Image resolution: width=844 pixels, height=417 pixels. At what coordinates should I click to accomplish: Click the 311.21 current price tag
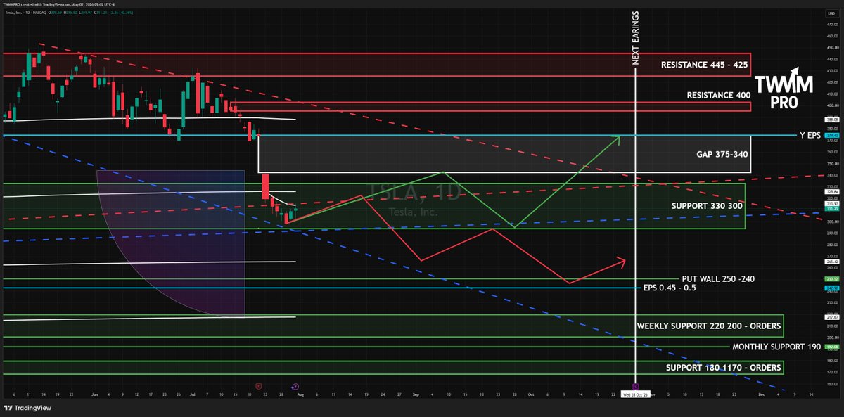click(831, 209)
